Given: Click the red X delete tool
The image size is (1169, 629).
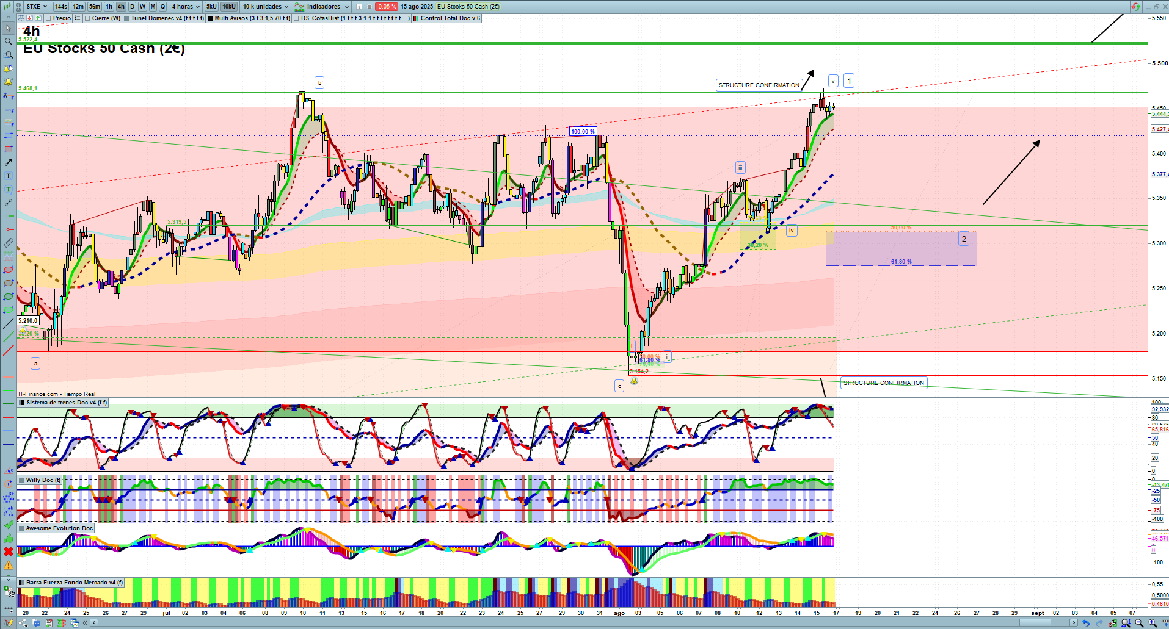Looking at the screenshot, I should point(8,552).
